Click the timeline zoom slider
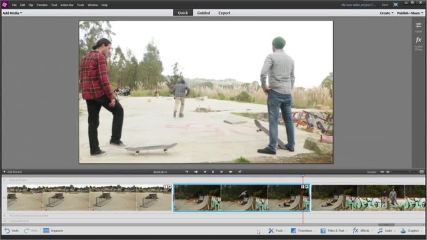The height and width of the screenshot is (240, 427). click(x=404, y=172)
